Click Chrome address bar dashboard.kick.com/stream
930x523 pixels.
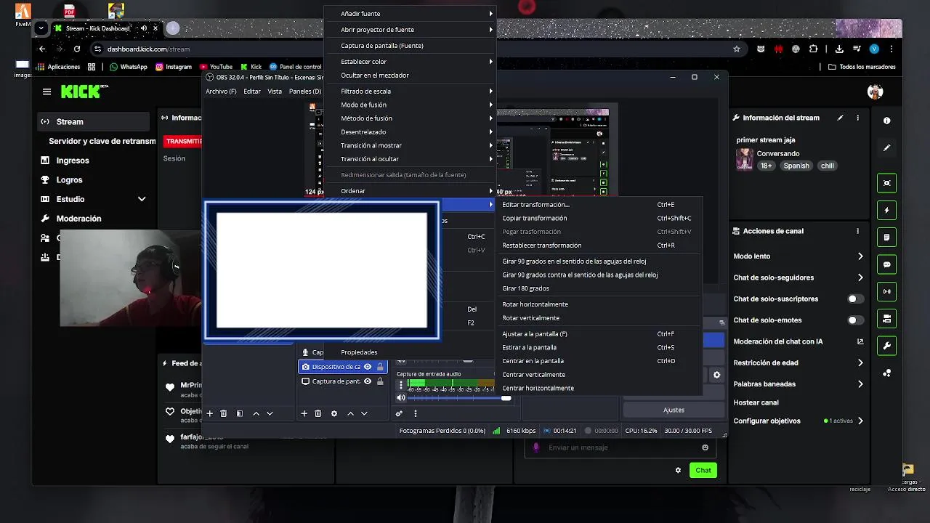[148, 49]
